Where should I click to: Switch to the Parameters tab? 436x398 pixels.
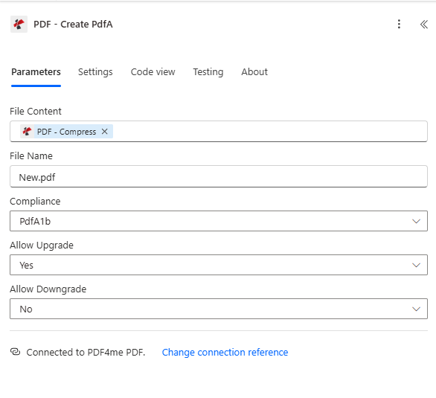point(36,72)
